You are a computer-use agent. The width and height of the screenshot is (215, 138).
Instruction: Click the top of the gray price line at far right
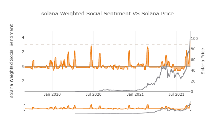190,31
